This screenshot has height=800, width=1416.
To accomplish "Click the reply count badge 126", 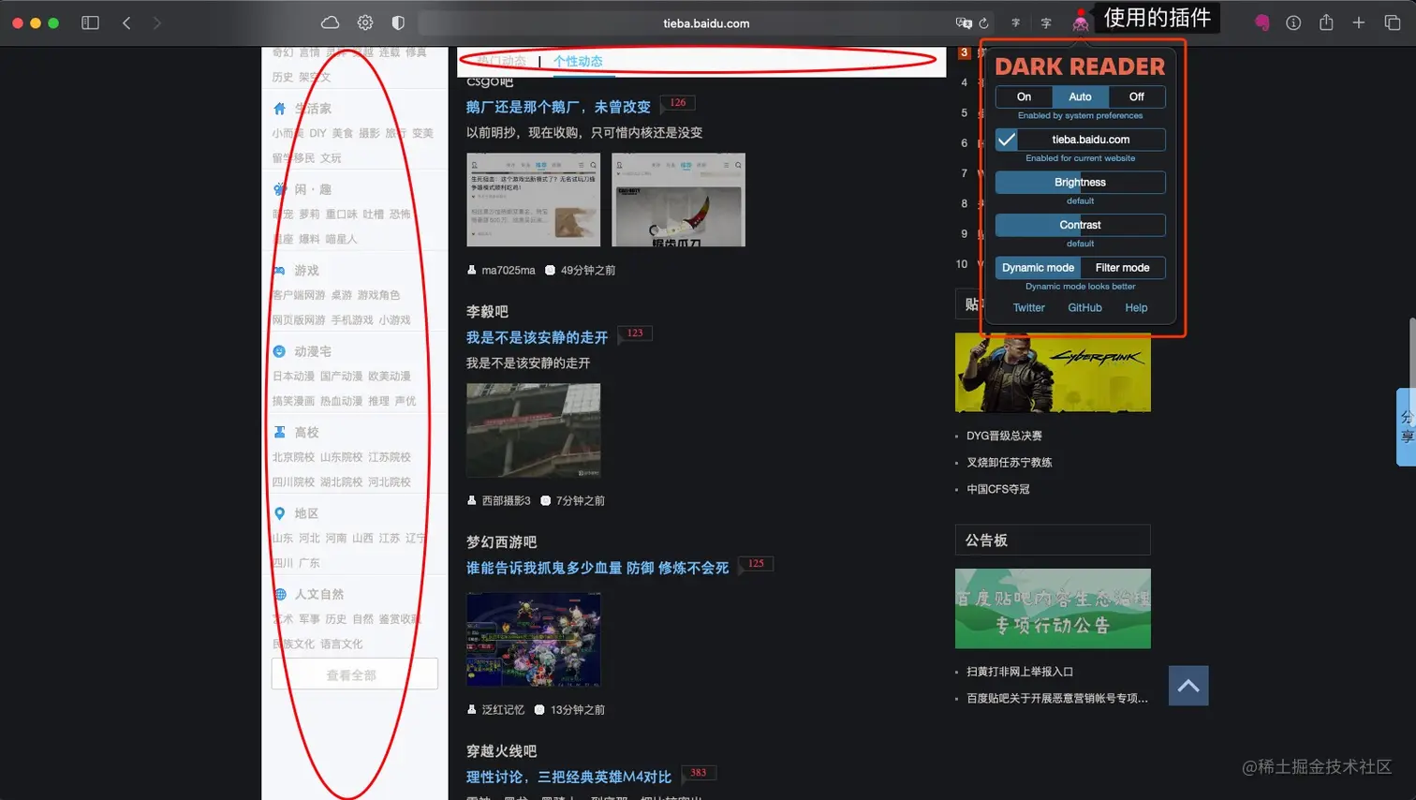I will coord(677,103).
